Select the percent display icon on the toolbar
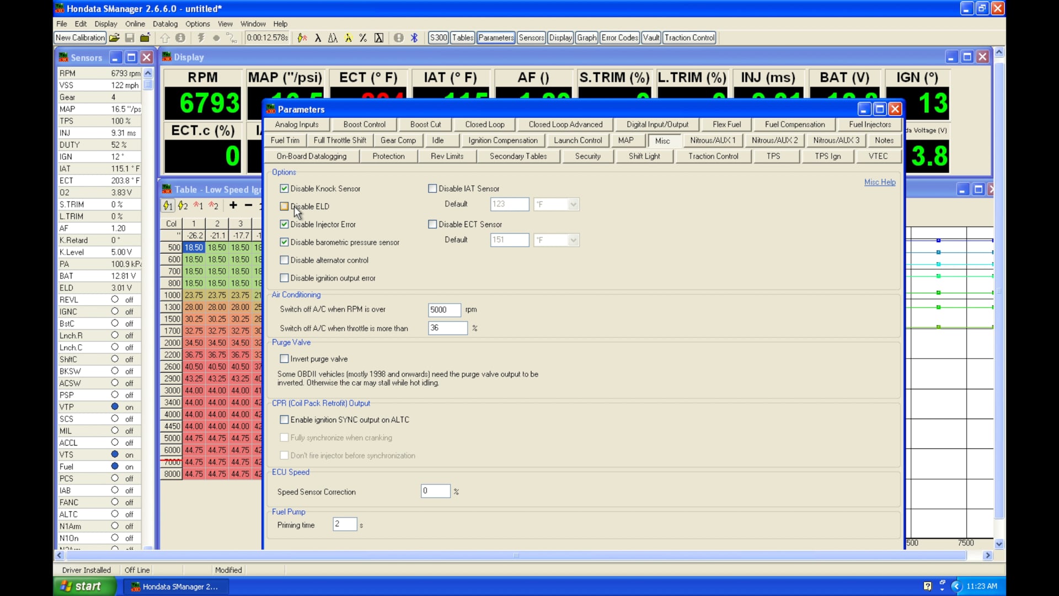The image size is (1059, 596). [363, 38]
